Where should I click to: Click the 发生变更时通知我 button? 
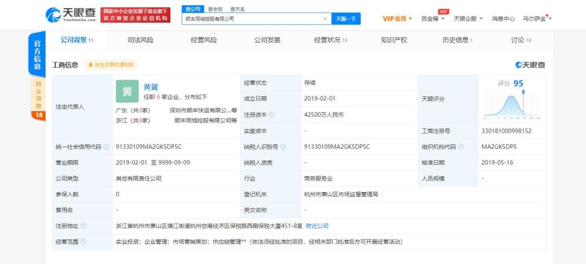(111, 65)
